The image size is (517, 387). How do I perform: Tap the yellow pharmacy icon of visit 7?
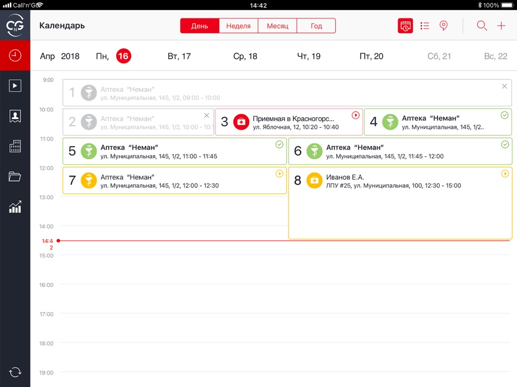pyautogui.click(x=89, y=180)
